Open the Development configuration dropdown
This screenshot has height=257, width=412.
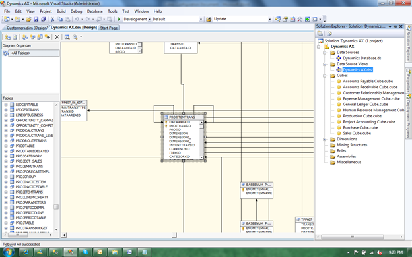[149, 19]
